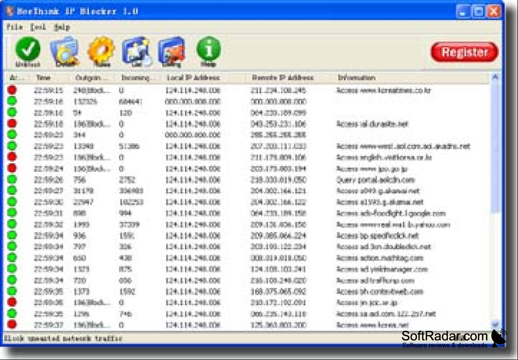The image size is (518, 360).
Task: Click green status dot of ph.contextweb.com row
Action: pyautogui.click(x=12, y=291)
